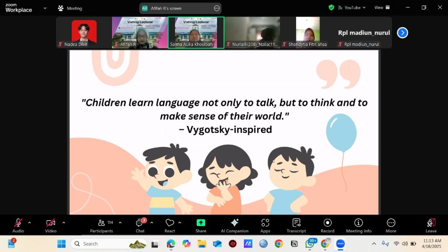Start recording with Record button
This screenshot has height=252, width=448.
click(327, 225)
